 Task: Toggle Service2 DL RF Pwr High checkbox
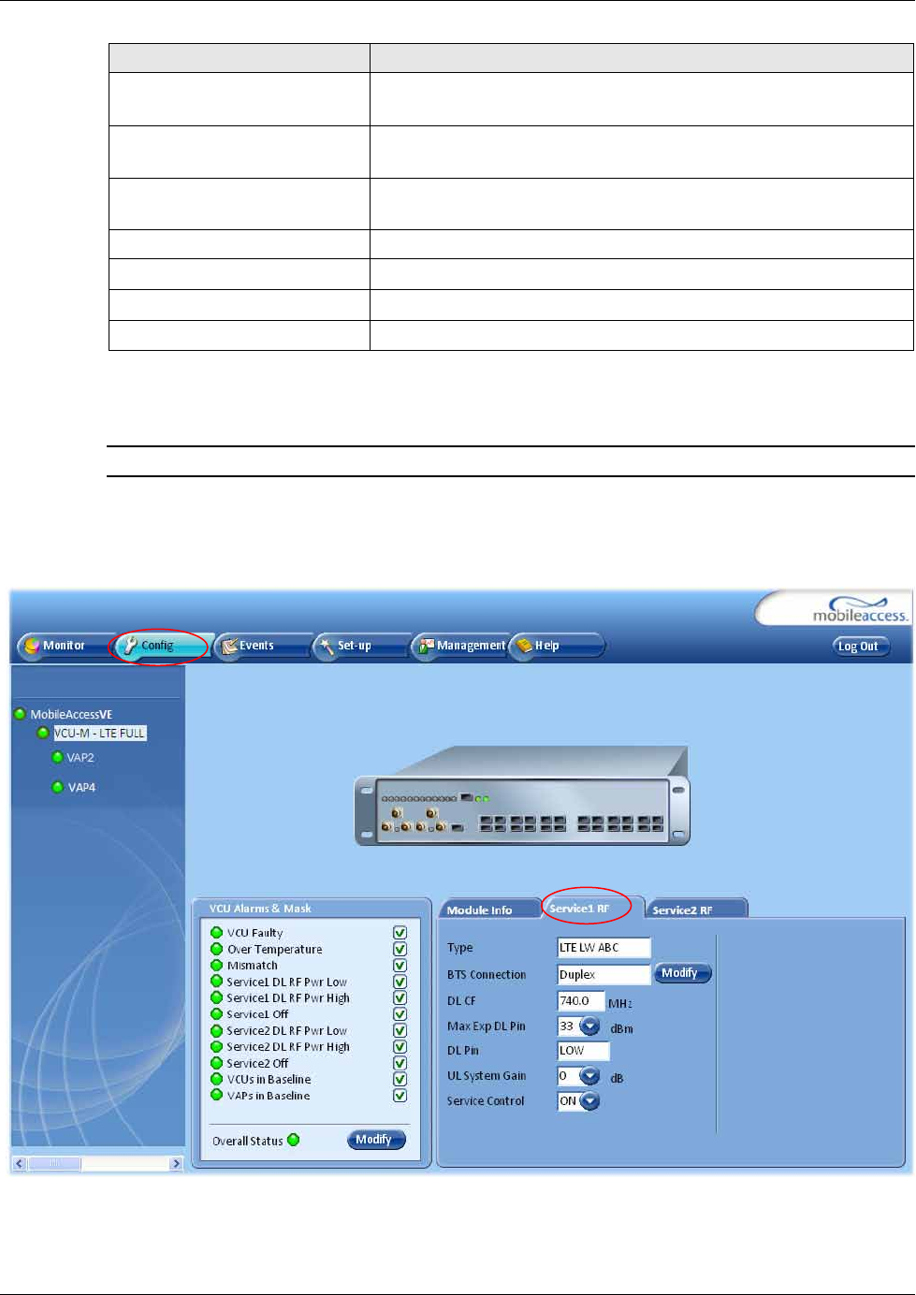[x=400, y=1047]
